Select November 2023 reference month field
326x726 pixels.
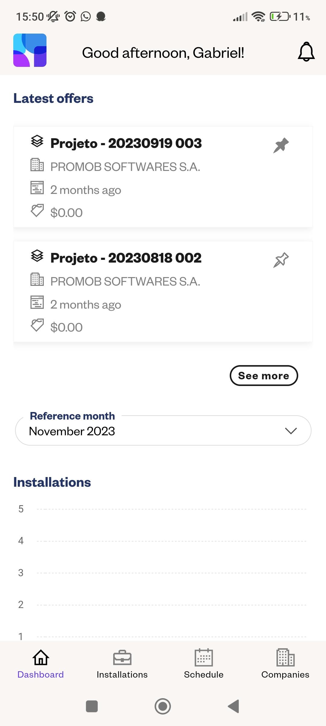[x=72, y=431]
